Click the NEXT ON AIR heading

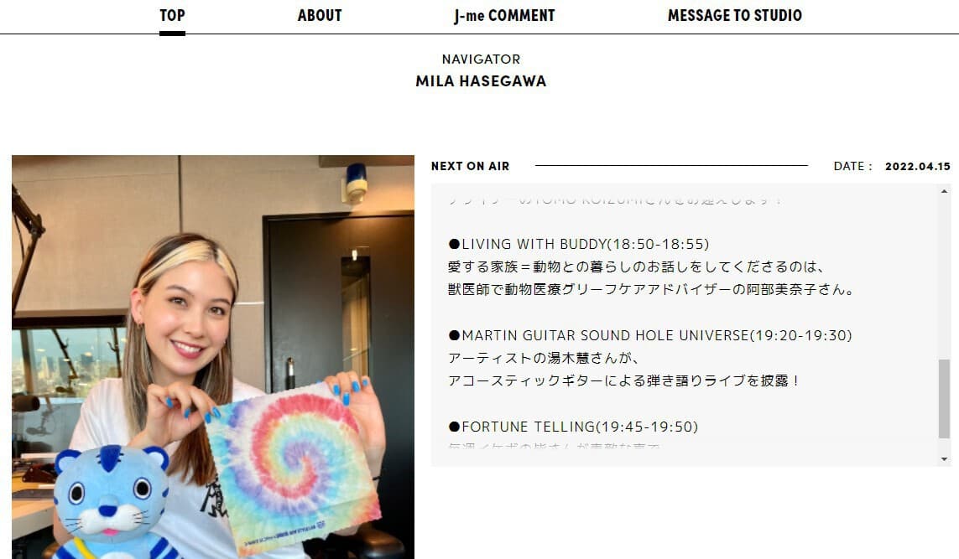coord(470,166)
